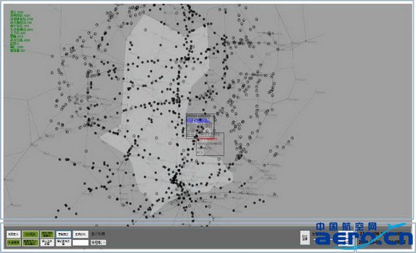Image resolution: width=416 pixels, height=253 pixels.
Task: Open the dropdown at the end of bottom row
Action: click(98, 243)
